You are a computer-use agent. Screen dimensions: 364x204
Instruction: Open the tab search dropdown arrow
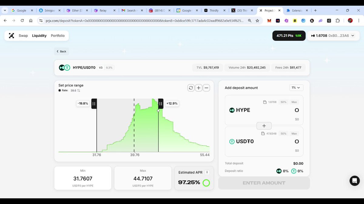[5, 10]
